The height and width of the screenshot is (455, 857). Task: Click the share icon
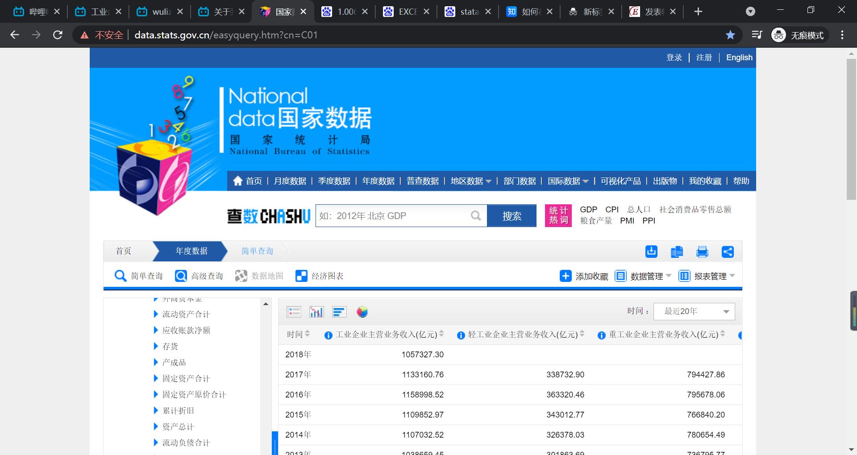click(x=728, y=252)
